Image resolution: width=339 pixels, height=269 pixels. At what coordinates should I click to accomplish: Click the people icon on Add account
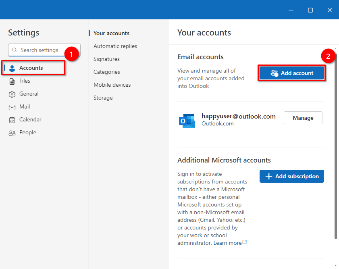click(x=275, y=73)
